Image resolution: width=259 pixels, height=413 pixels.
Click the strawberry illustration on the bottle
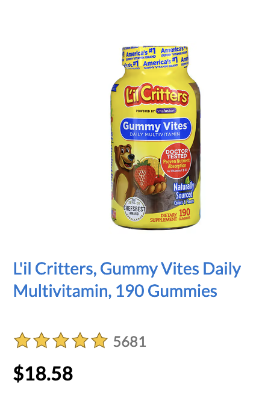(144, 174)
